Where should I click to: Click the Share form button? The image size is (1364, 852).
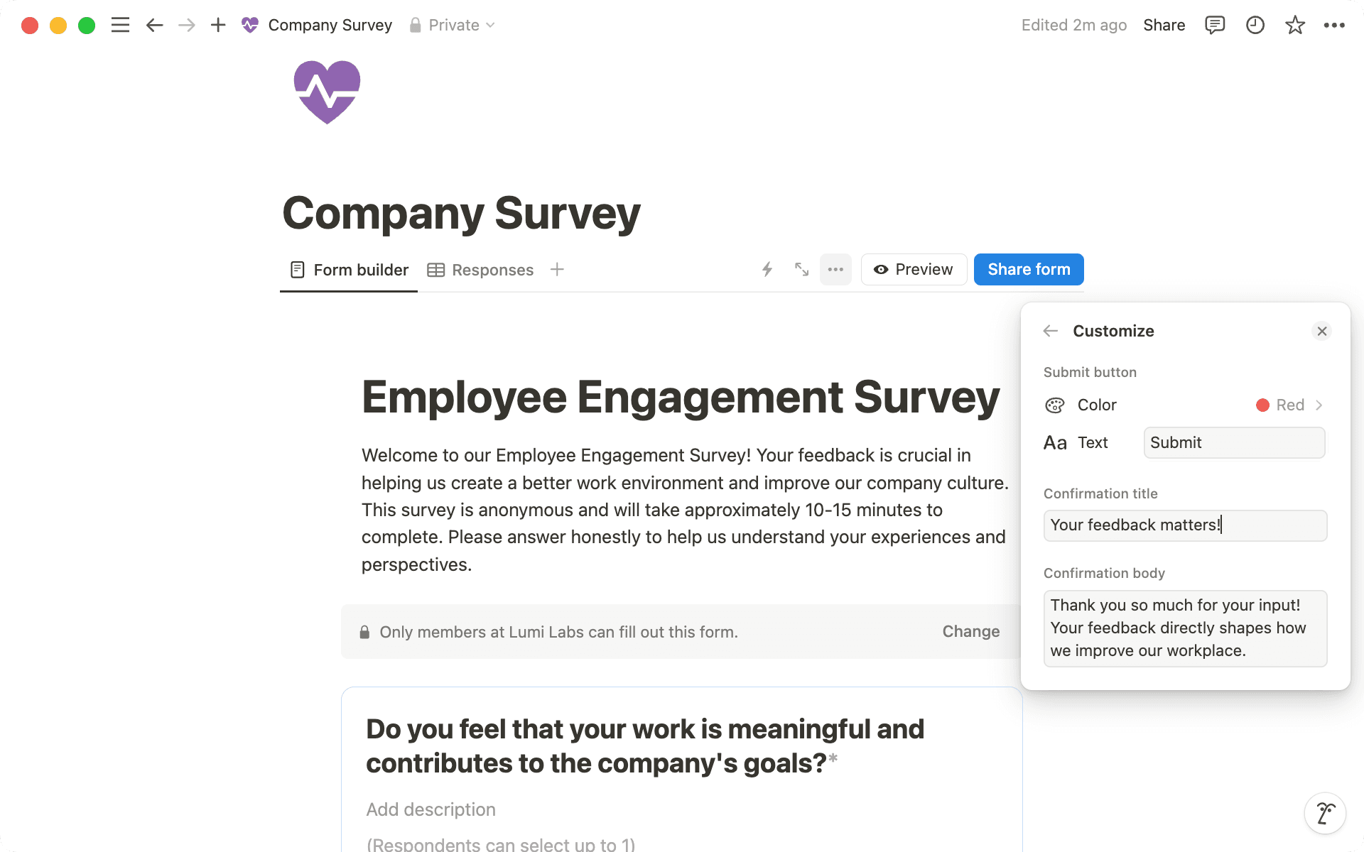coord(1028,269)
